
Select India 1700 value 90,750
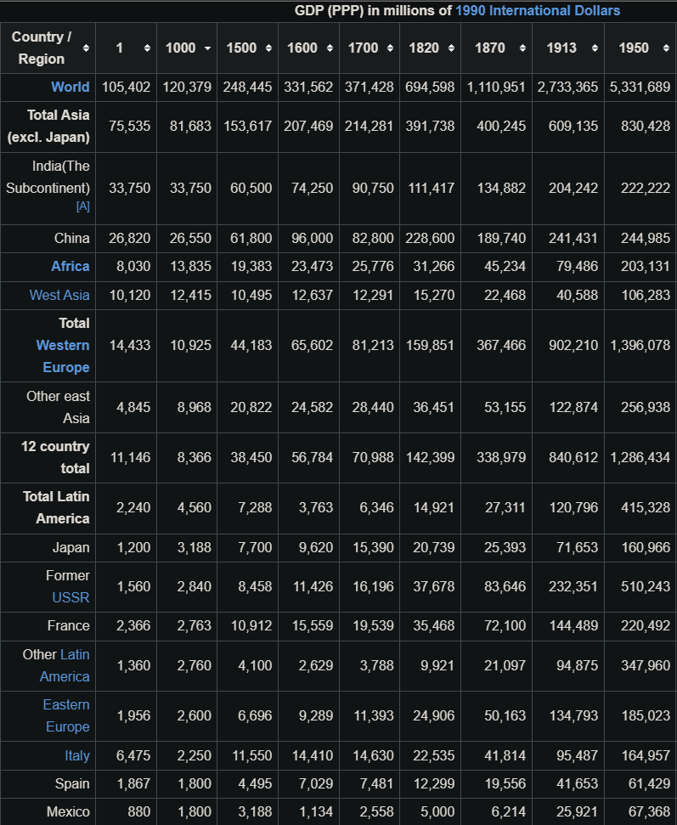pyautogui.click(x=373, y=188)
